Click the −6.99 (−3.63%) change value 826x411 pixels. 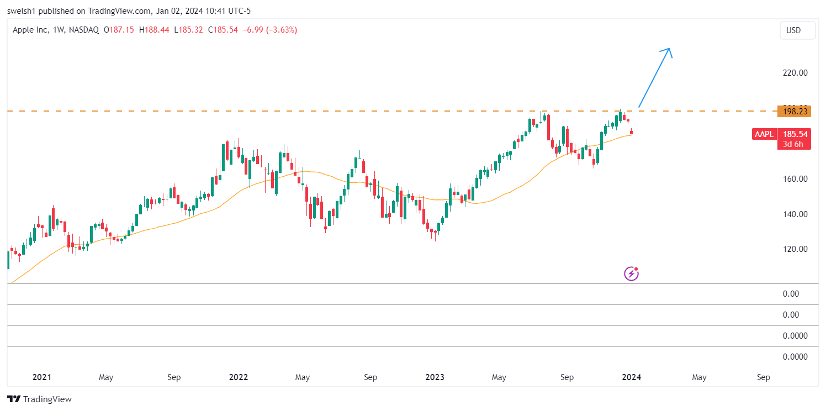269,30
